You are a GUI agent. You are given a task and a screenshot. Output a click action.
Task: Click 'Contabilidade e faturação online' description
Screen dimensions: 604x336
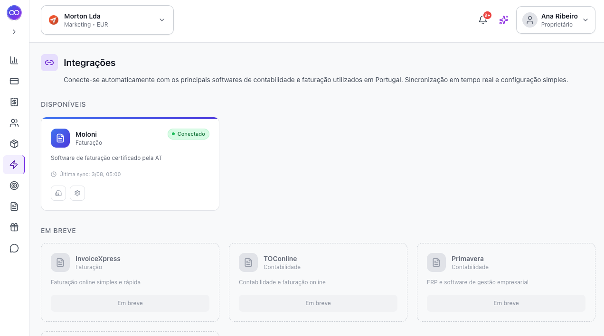(282, 282)
